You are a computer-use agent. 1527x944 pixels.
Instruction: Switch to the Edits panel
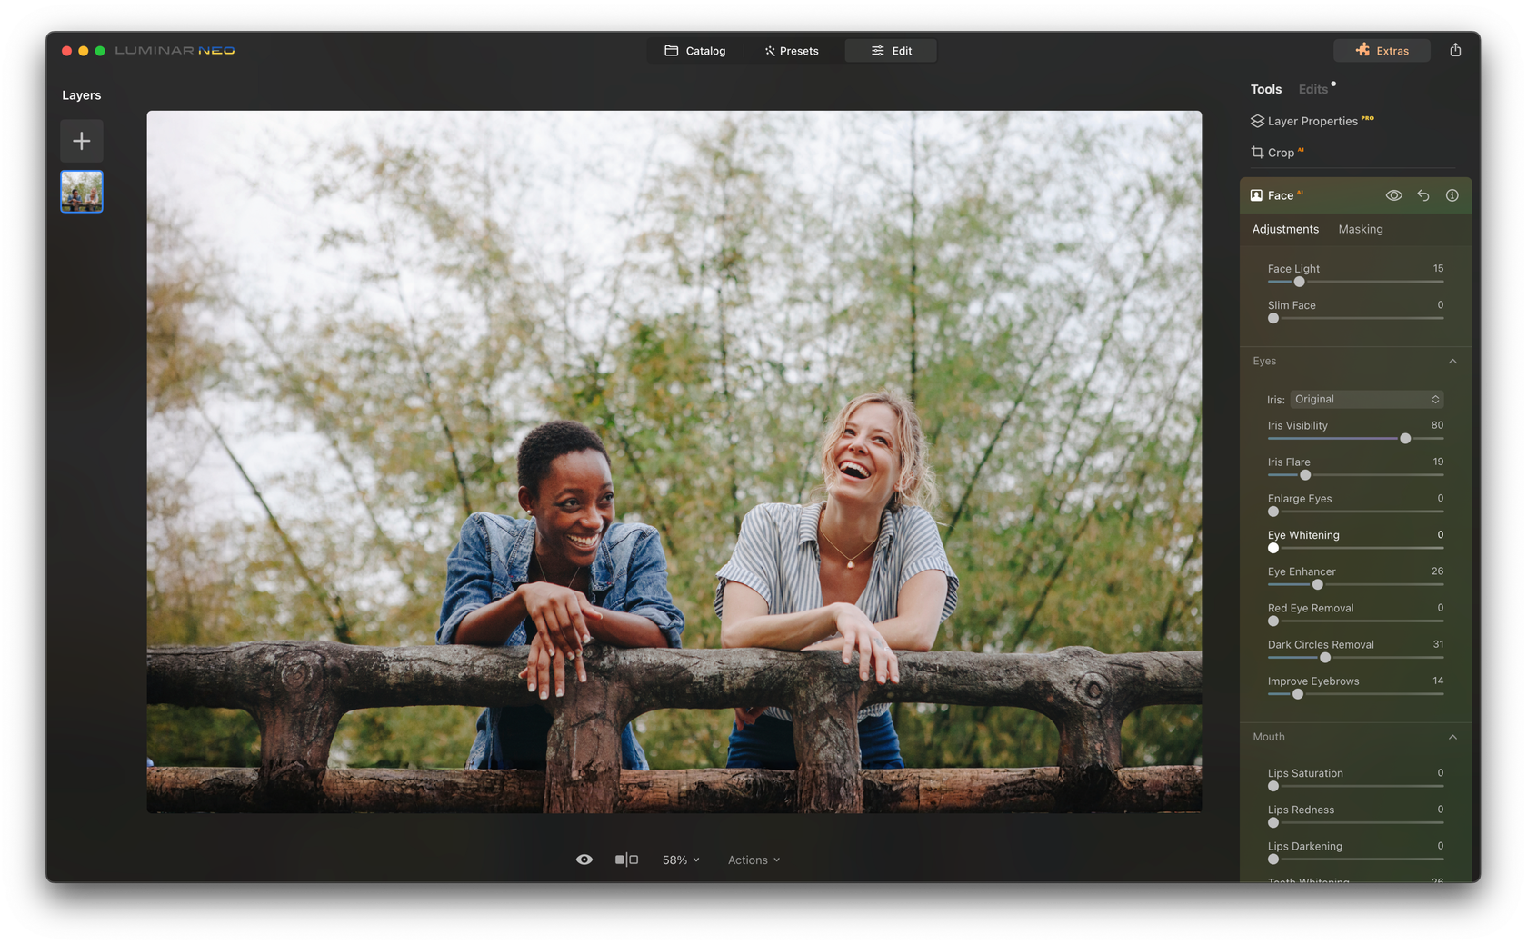click(x=1313, y=88)
